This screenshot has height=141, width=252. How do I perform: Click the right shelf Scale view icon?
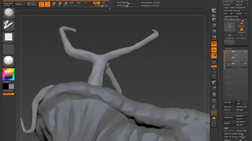point(214,89)
